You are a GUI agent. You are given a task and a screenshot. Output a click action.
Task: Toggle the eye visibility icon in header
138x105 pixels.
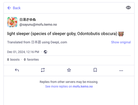(x=128, y=7)
